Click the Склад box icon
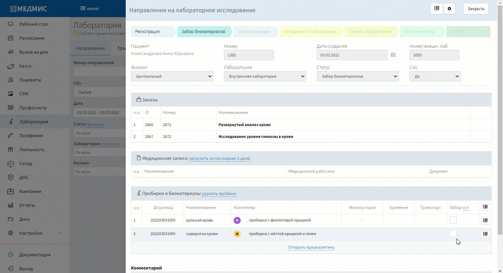The height and width of the screenshot is (273, 503). point(10,164)
